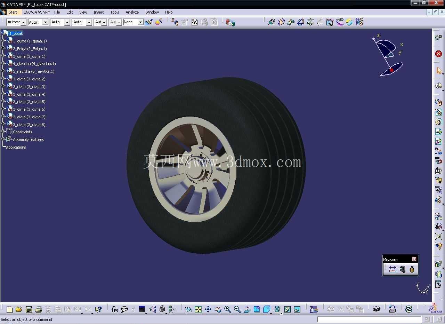Click the Update All icon in the top toolbar
The width and height of the screenshot is (445, 324).
349,22
